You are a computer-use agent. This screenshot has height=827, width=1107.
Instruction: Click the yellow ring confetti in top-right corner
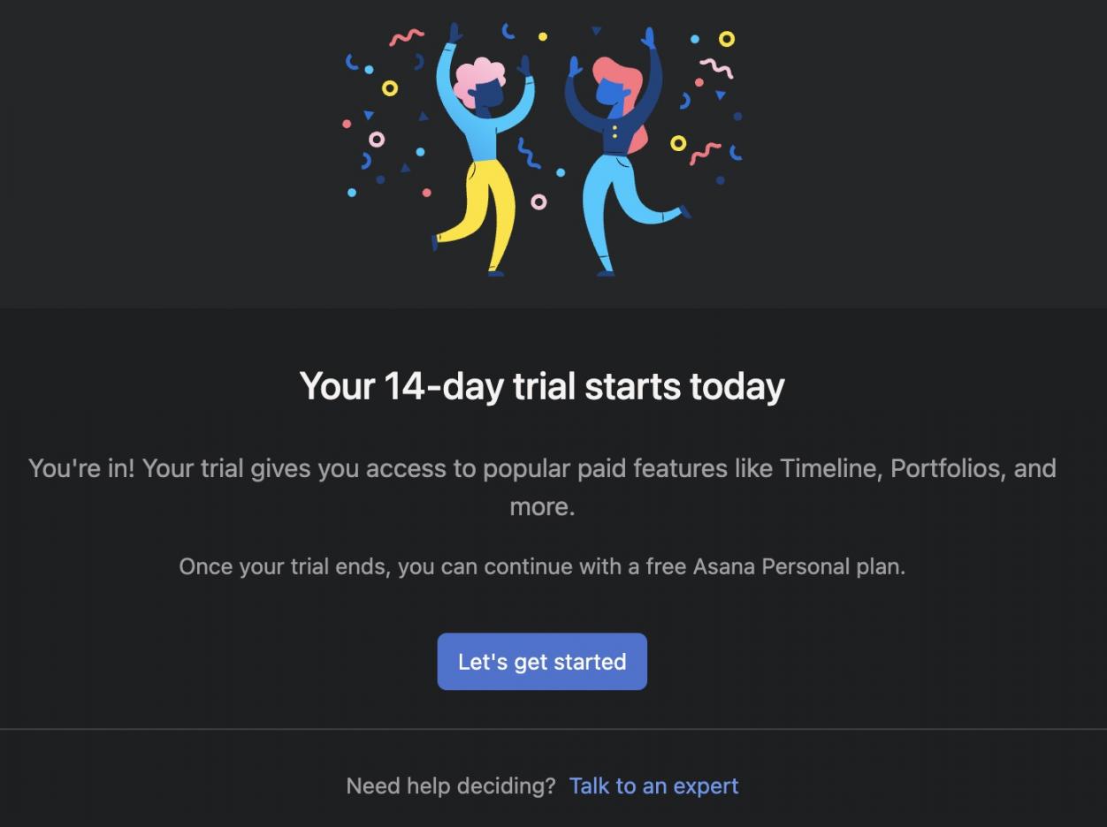[726, 39]
